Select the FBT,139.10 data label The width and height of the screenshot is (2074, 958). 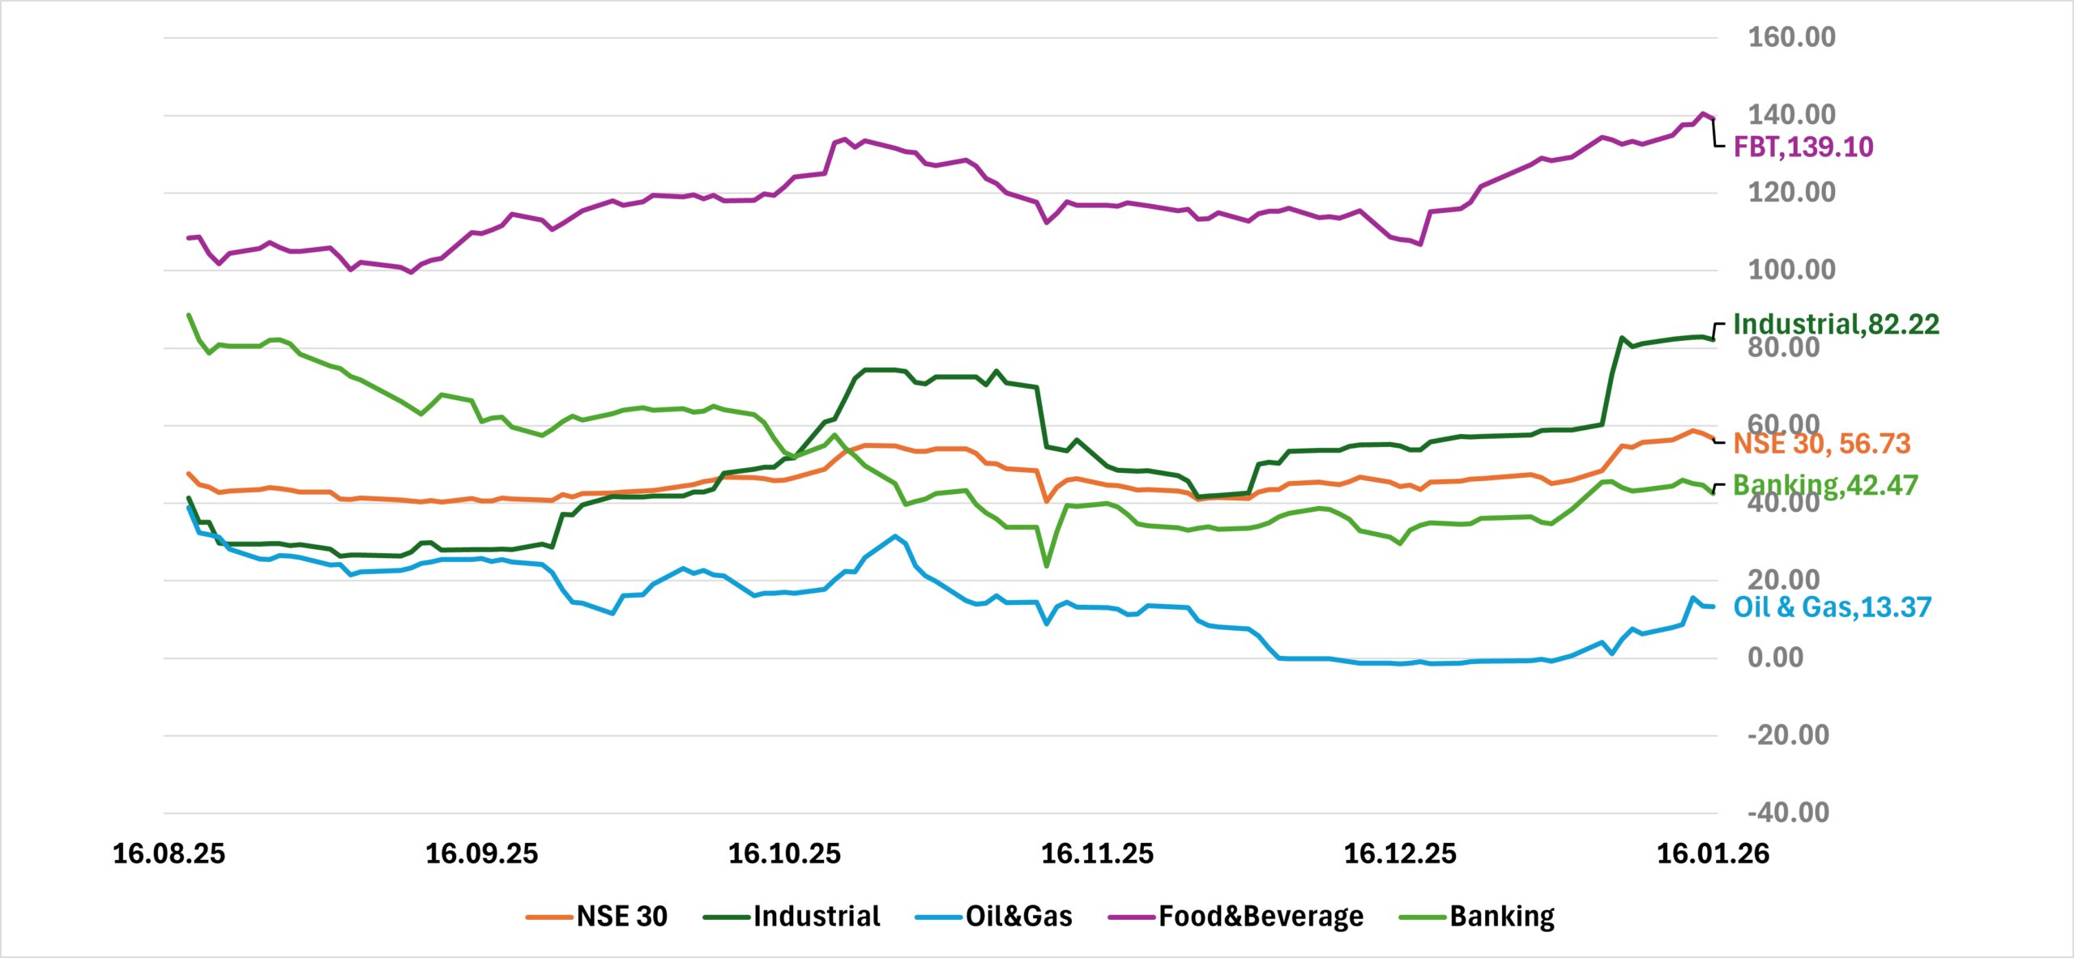(x=1803, y=147)
